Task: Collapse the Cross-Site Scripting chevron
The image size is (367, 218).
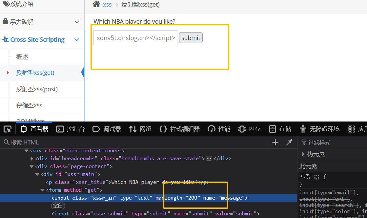Action: [77, 40]
